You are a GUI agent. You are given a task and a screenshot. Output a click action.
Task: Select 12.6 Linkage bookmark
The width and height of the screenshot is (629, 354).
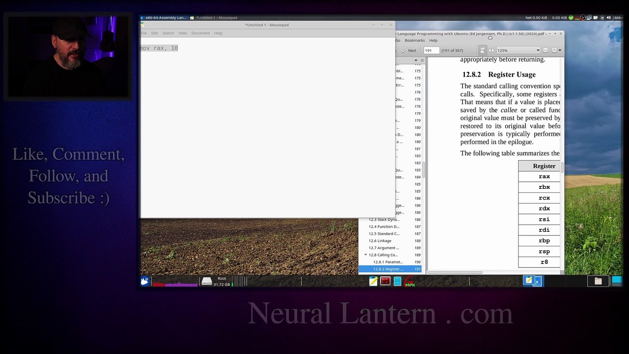[x=380, y=241]
